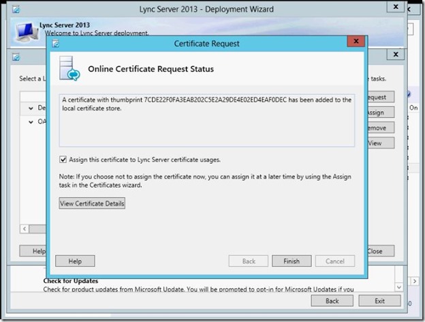This screenshot has height=322, width=425.
Task: Open View Certificate Details
Action: tap(92, 203)
